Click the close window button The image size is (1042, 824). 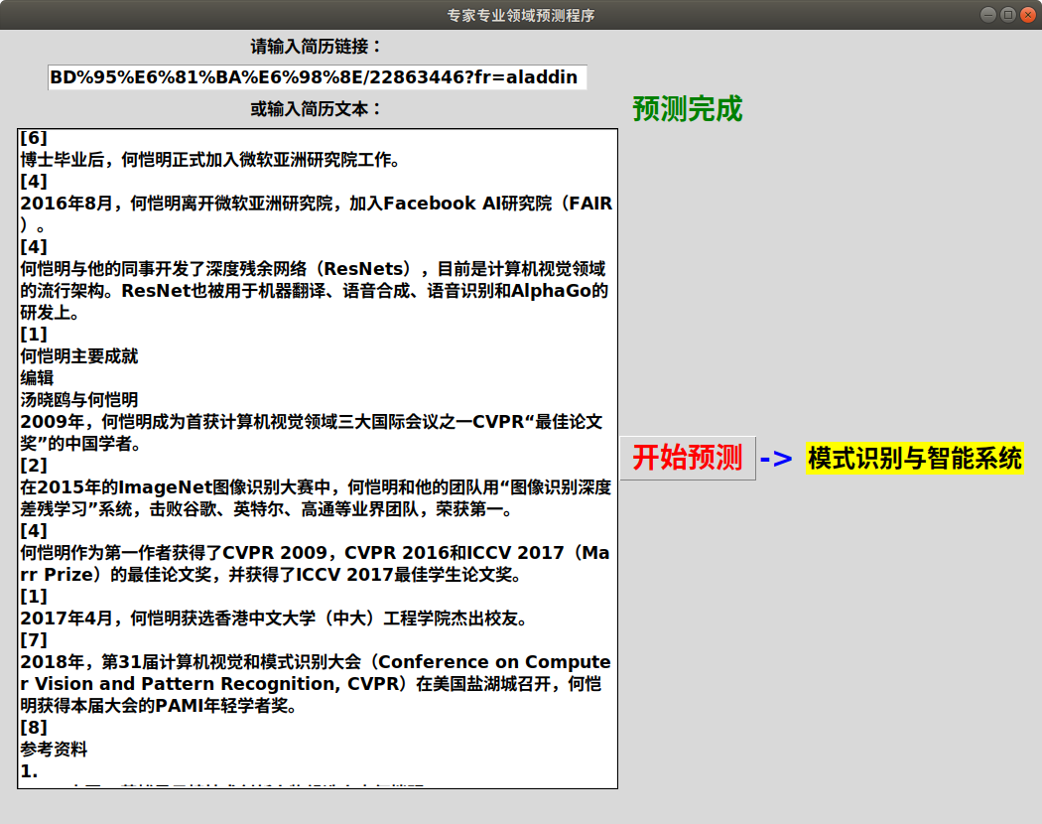pyautogui.click(x=1027, y=15)
